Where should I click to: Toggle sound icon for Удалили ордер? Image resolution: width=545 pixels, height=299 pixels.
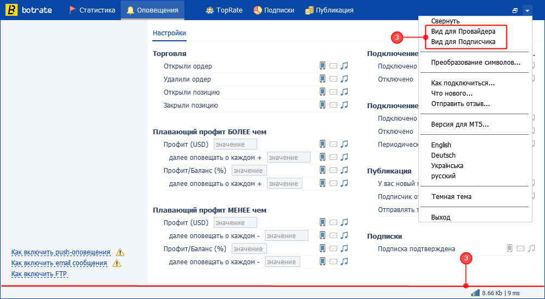[x=344, y=79]
